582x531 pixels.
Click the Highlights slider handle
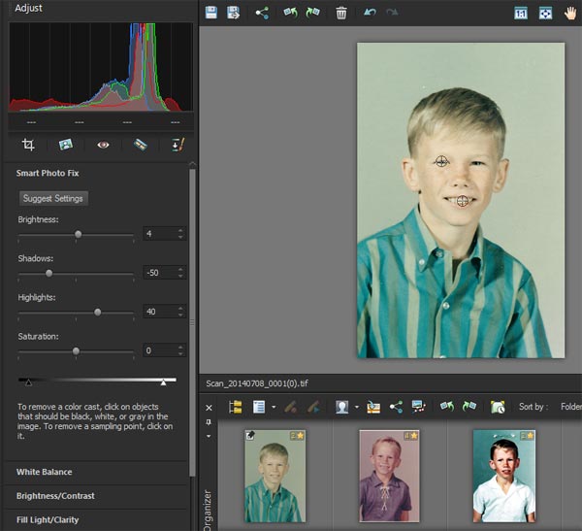(x=98, y=313)
